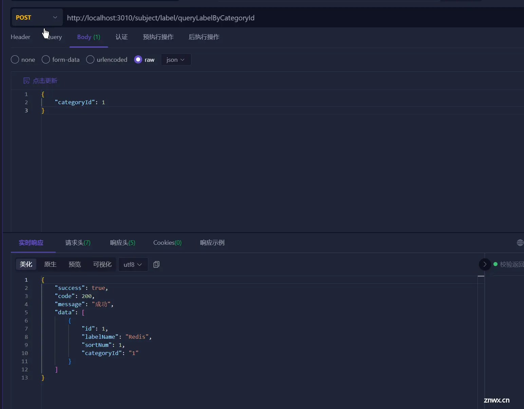Click the "labelName": "Redis" response line
The width and height of the screenshot is (524, 409).
tap(116, 337)
